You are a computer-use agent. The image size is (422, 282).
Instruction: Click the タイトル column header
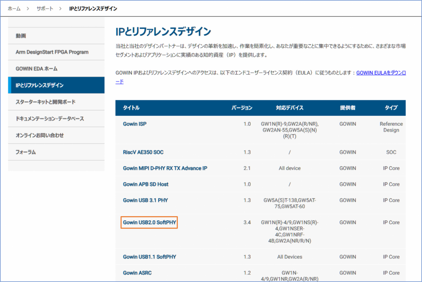(131, 108)
